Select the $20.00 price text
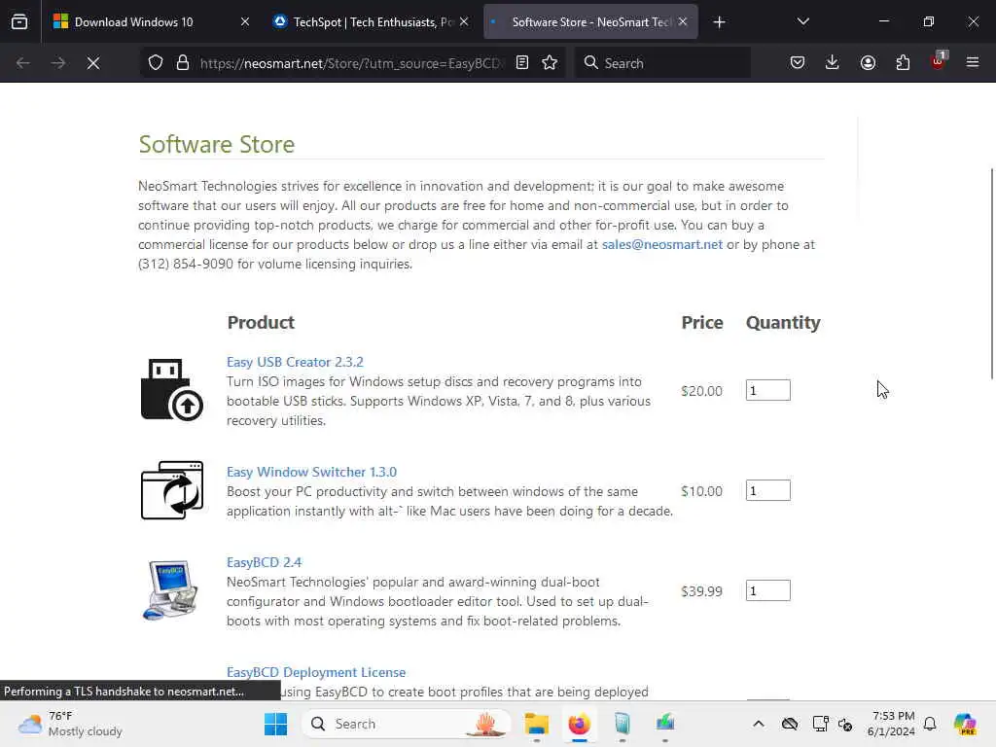 click(701, 391)
